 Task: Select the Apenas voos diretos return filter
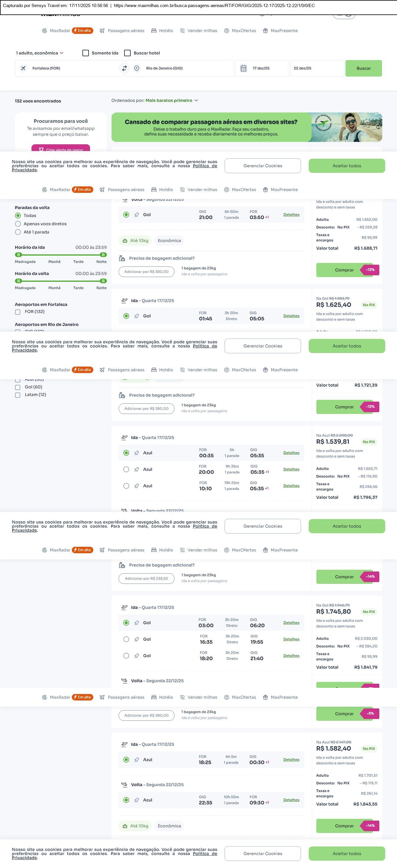tap(18, 224)
